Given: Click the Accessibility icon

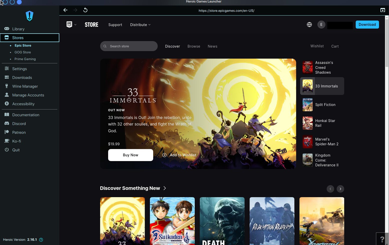Looking at the screenshot, I should point(7,104).
